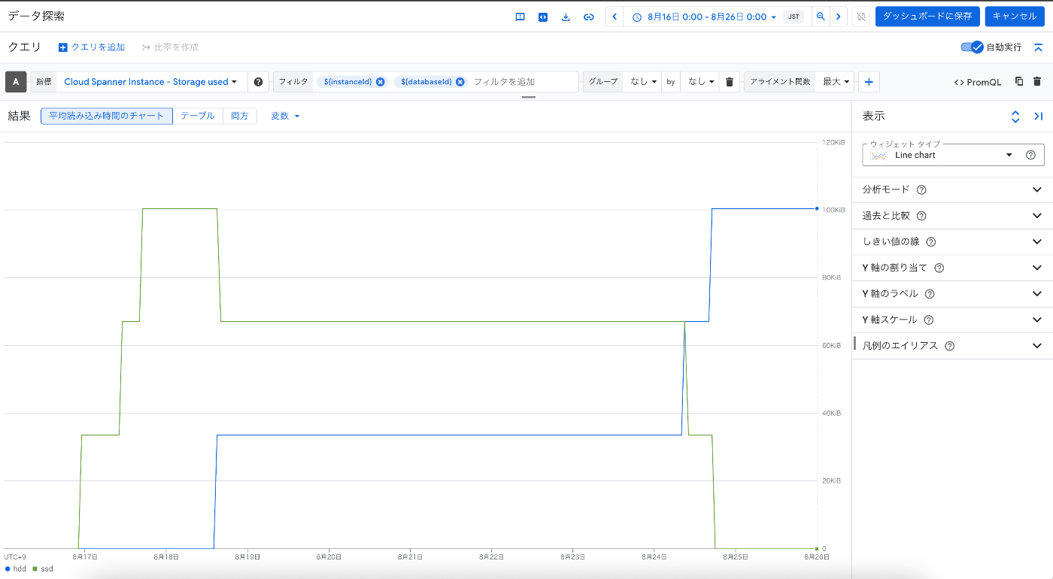Toggle the 自動実行 auto-run switch

click(x=972, y=47)
